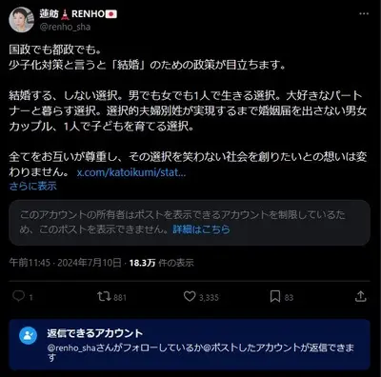Click the 返信できるアカウント heading
Image resolution: width=381 pixels, height=377 pixels.
click(x=95, y=333)
